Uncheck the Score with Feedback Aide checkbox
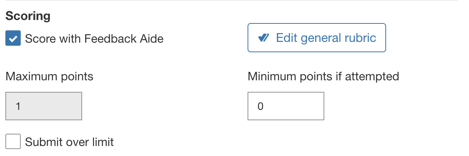The image size is (469, 156). (13, 39)
